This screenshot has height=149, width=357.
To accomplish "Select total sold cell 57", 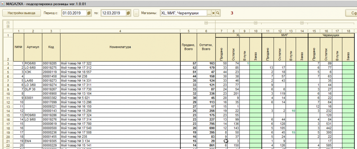I will tap(189, 63).
